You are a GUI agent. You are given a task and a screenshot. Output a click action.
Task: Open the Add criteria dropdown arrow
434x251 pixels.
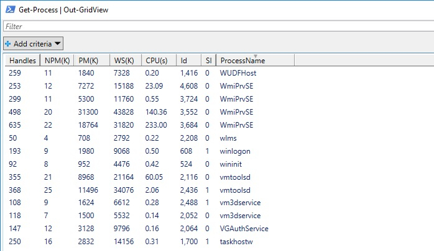[58, 43]
